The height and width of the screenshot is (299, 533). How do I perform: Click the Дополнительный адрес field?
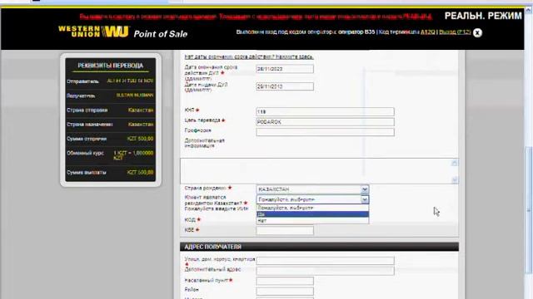326,271
